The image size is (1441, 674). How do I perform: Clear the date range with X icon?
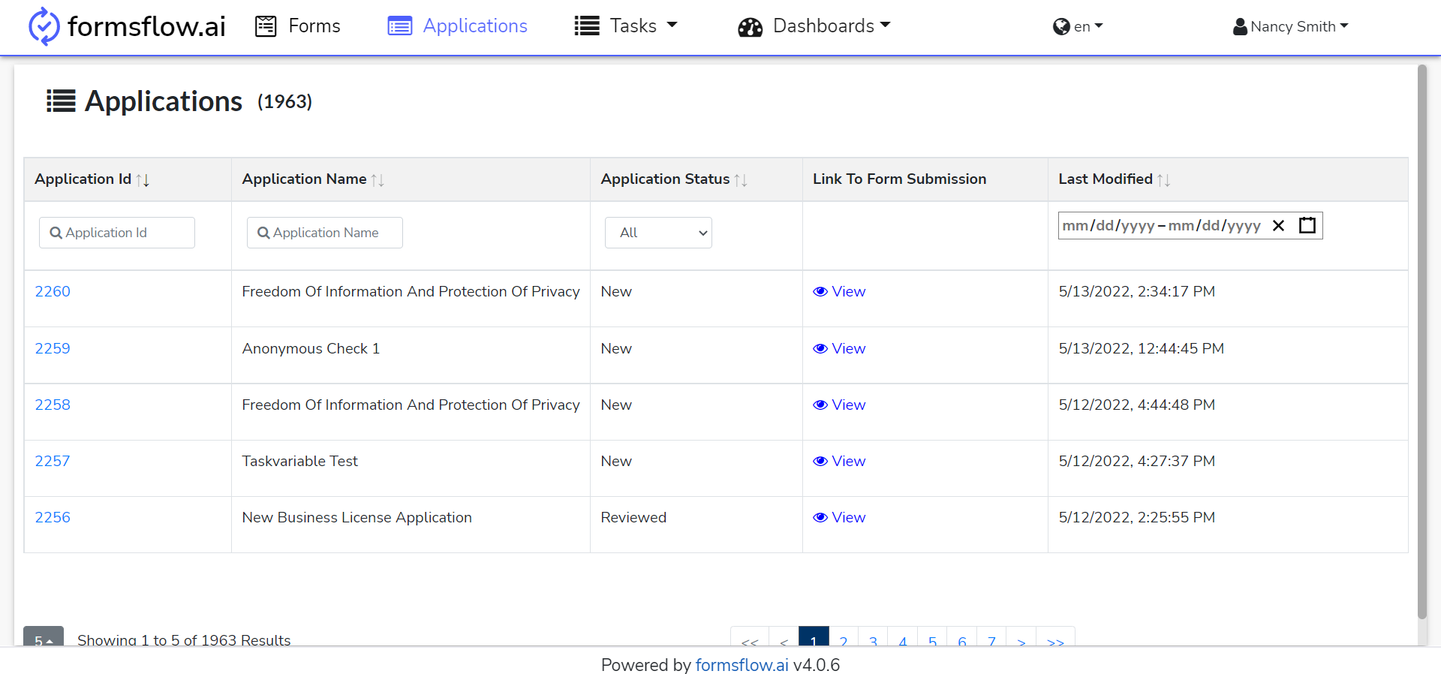pyautogui.click(x=1279, y=225)
